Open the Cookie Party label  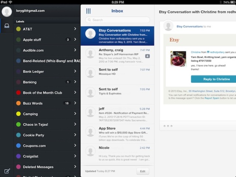click(x=47, y=135)
